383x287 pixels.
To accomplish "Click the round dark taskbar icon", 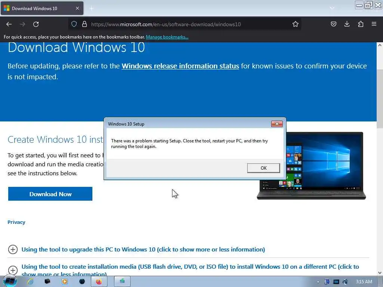I will pyautogui.click(x=82, y=282).
